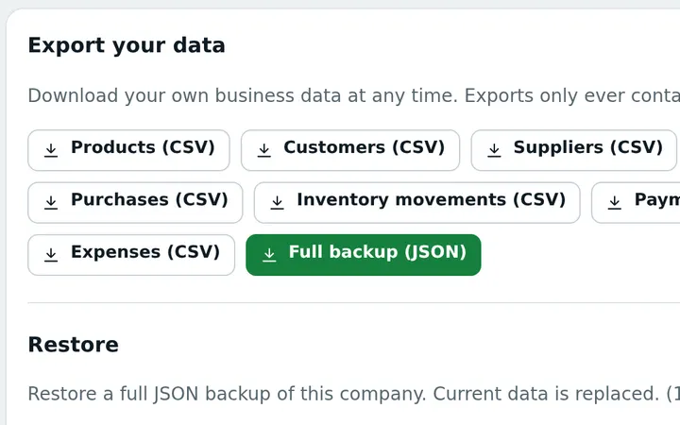
Task: Click the download arrow icon beside Purchases (CSV)
Action: tap(51, 202)
